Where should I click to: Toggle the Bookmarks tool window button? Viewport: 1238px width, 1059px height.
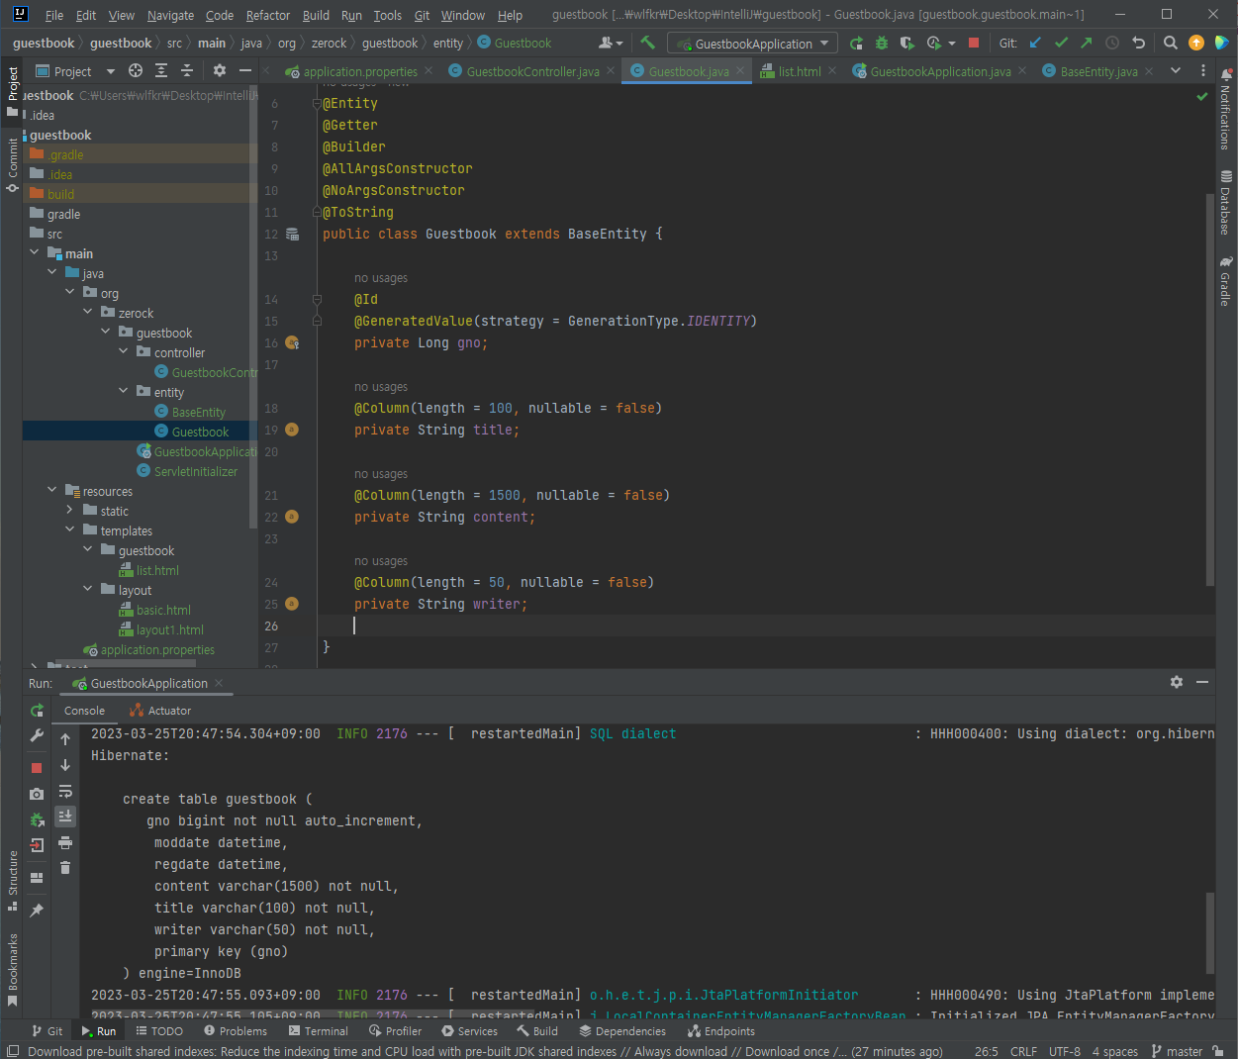click(x=13, y=969)
